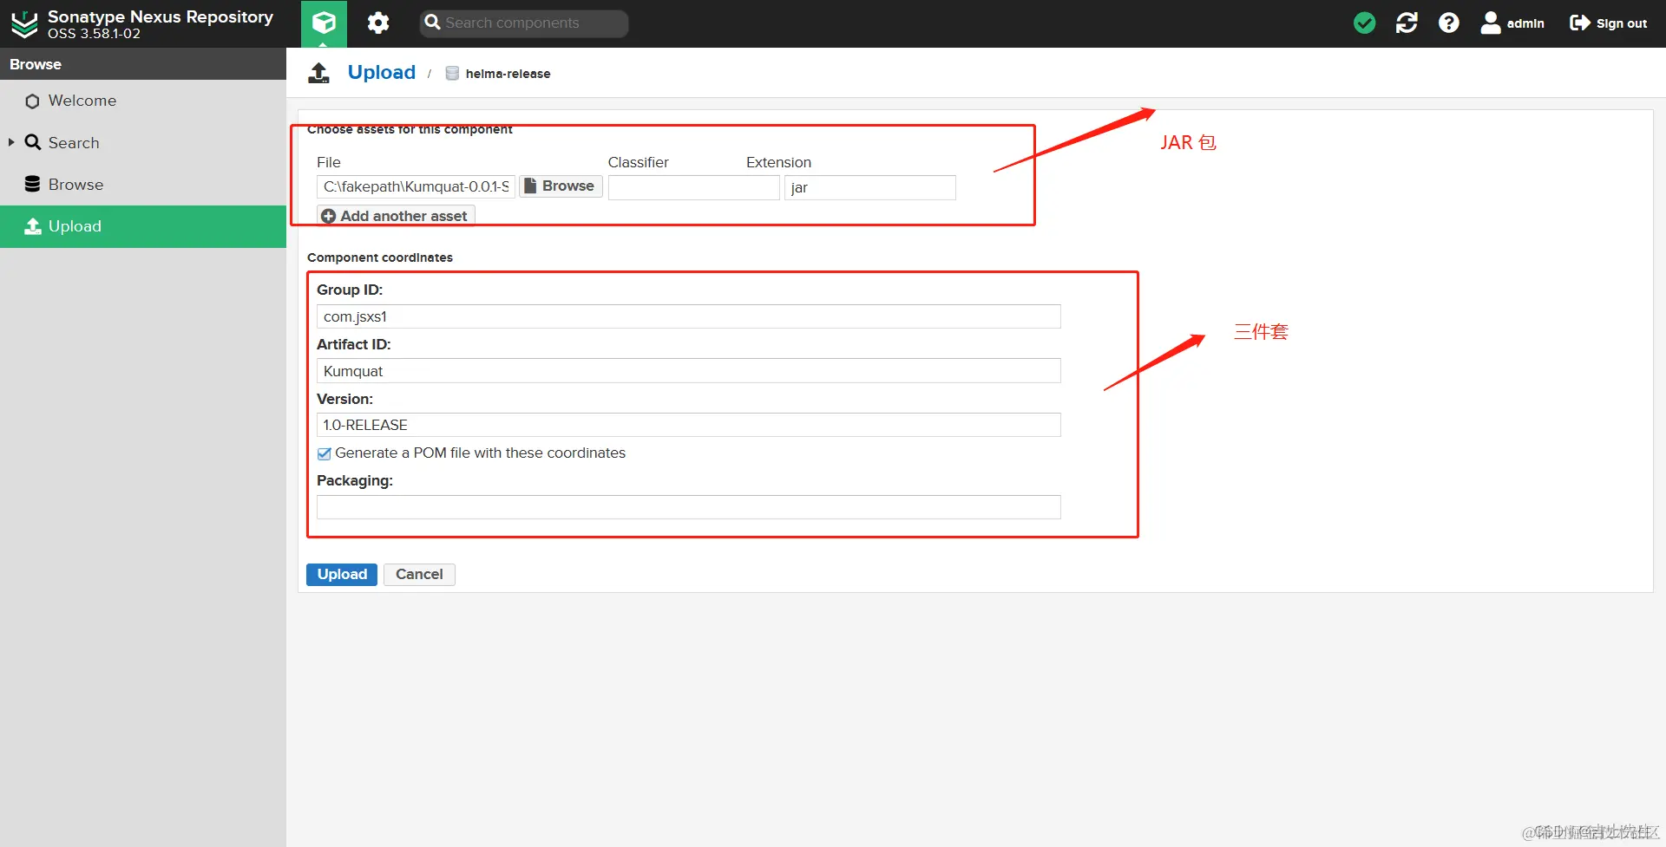Click the helma-release breadcrumb
Screen dimensions: 1666x847
point(508,74)
